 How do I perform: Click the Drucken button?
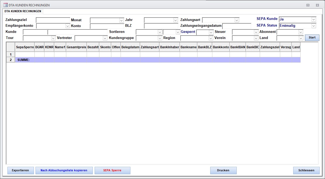(x=223, y=170)
